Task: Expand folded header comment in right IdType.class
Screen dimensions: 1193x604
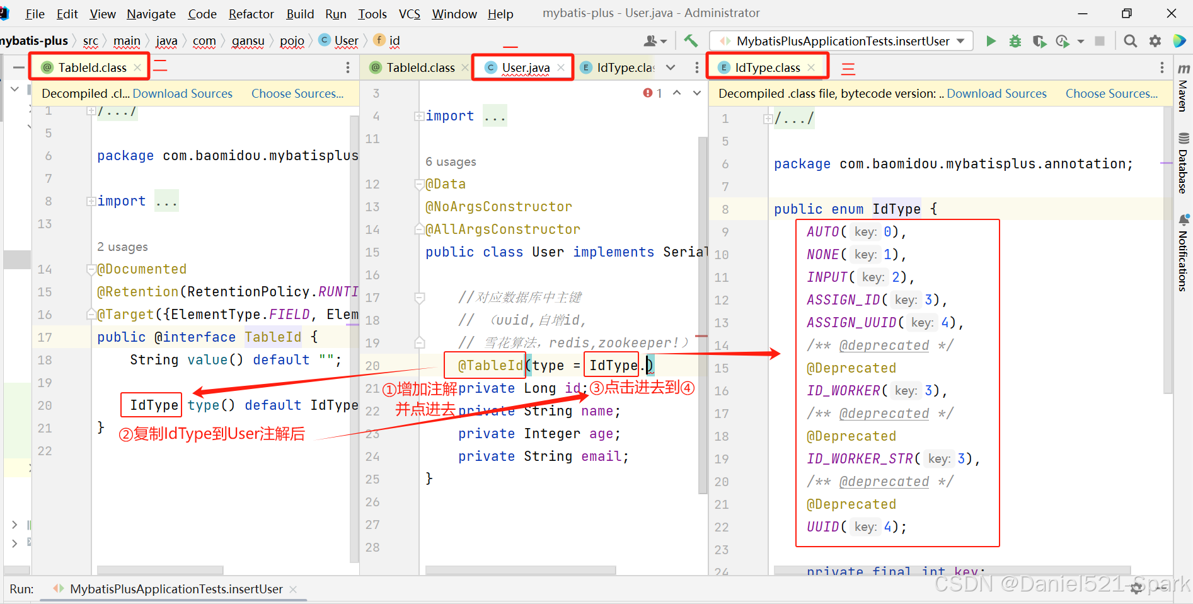Action: pyautogui.click(x=768, y=119)
